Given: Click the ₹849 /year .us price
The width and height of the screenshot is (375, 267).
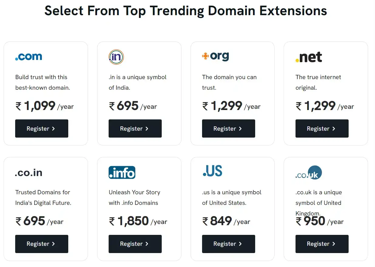Looking at the screenshot, I should pos(226,221).
